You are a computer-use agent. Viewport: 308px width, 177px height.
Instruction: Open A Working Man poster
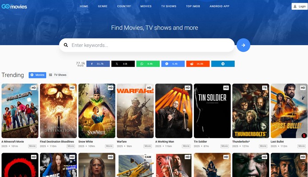tap(174, 111)
